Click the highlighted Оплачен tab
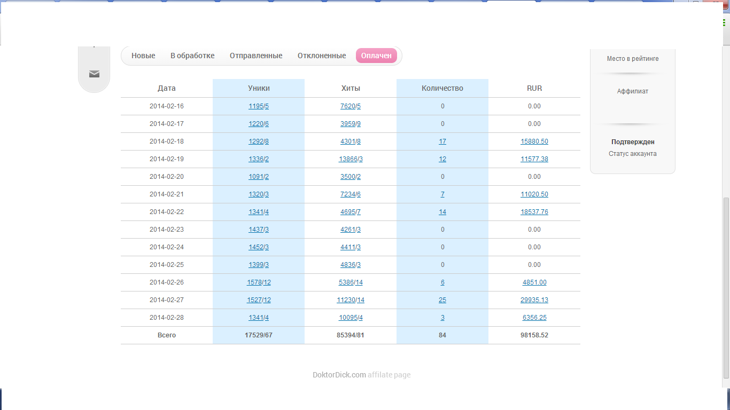Image resolution: width=730 pixels, height=410 pixels. pyautogui.click(x=376, y=56)
